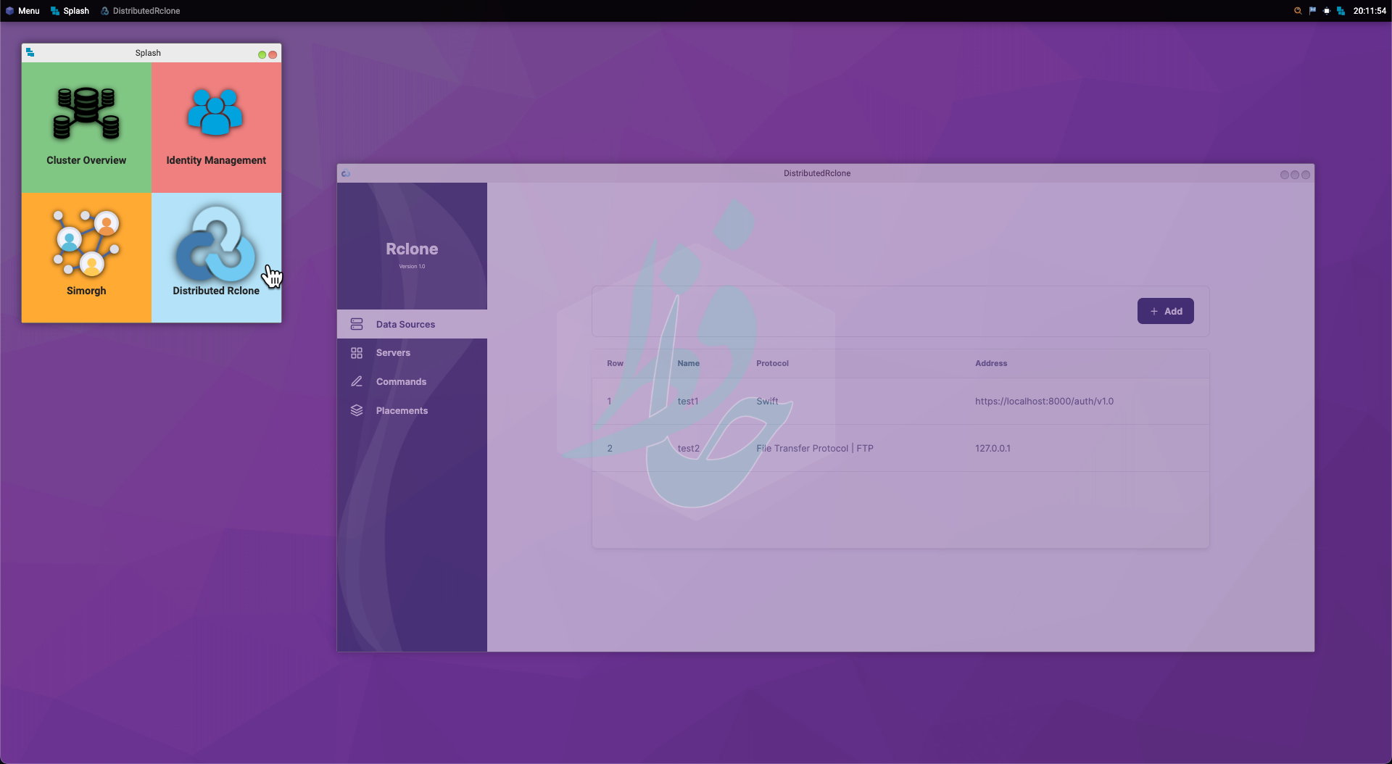Image resolution: width=1392 pixels, height=764 pixels.
Task: Click the magnifier search icon in system tray
Action: [x=1298, y=11]
